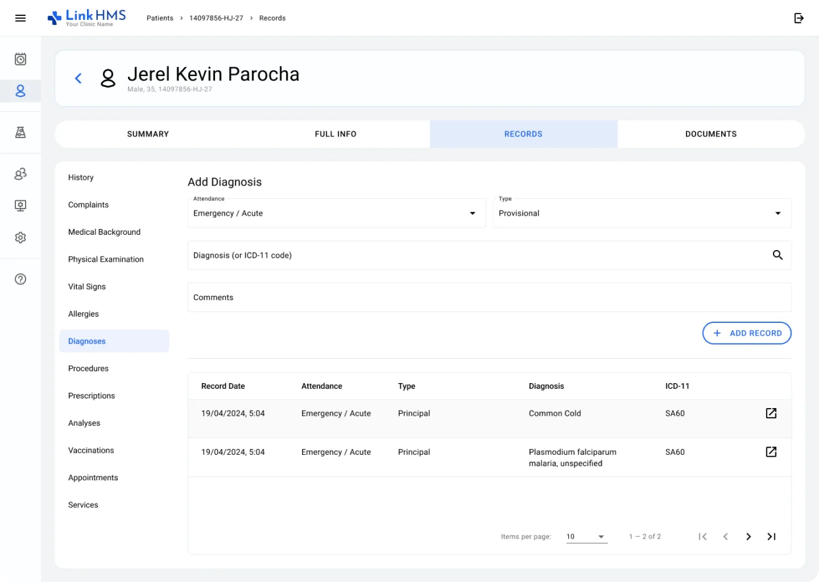The width and height of the screenshot is (819, 582).
Task: Open the calendar schedule sidebar icon
Action: [x=20, y=59]
